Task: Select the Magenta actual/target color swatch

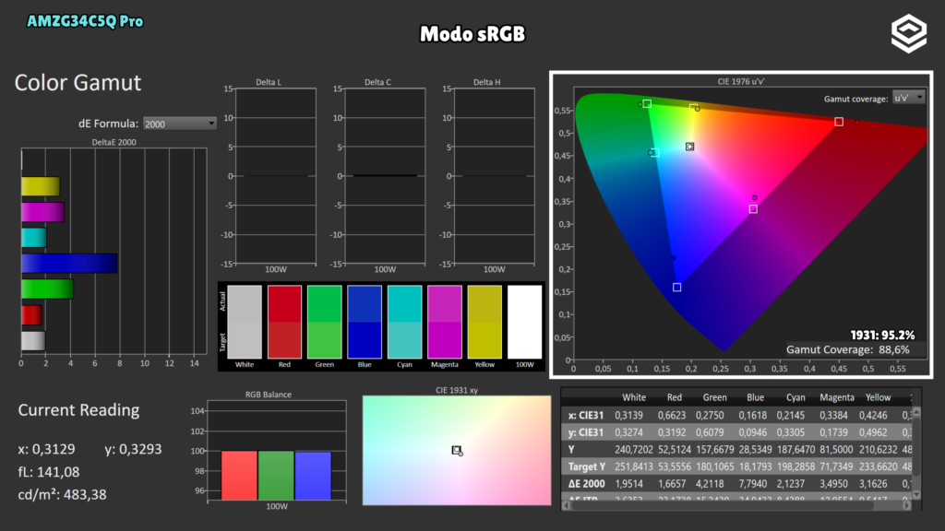Action: coord(445,322)
